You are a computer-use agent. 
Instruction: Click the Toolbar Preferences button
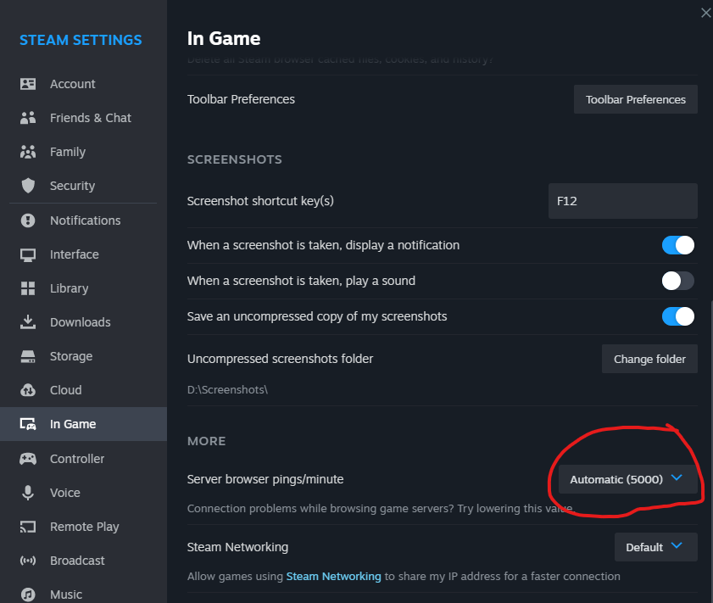[x=635, y=99]
